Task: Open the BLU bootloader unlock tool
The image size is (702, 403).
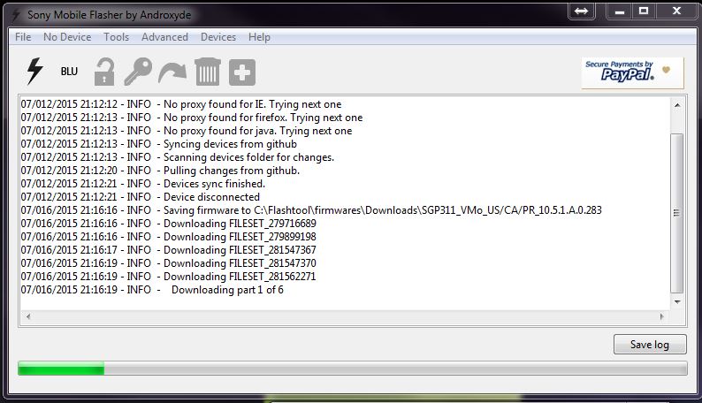Action: coord(69,72)
